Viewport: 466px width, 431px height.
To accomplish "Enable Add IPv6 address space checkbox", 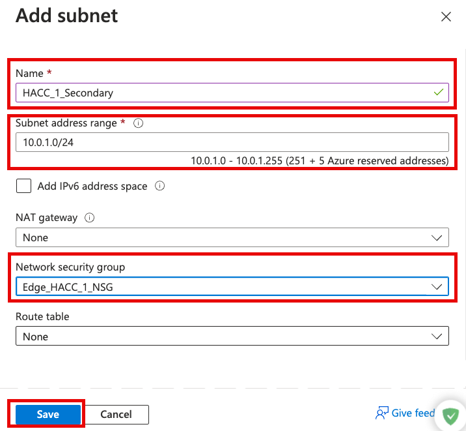I will pos(24,186).
